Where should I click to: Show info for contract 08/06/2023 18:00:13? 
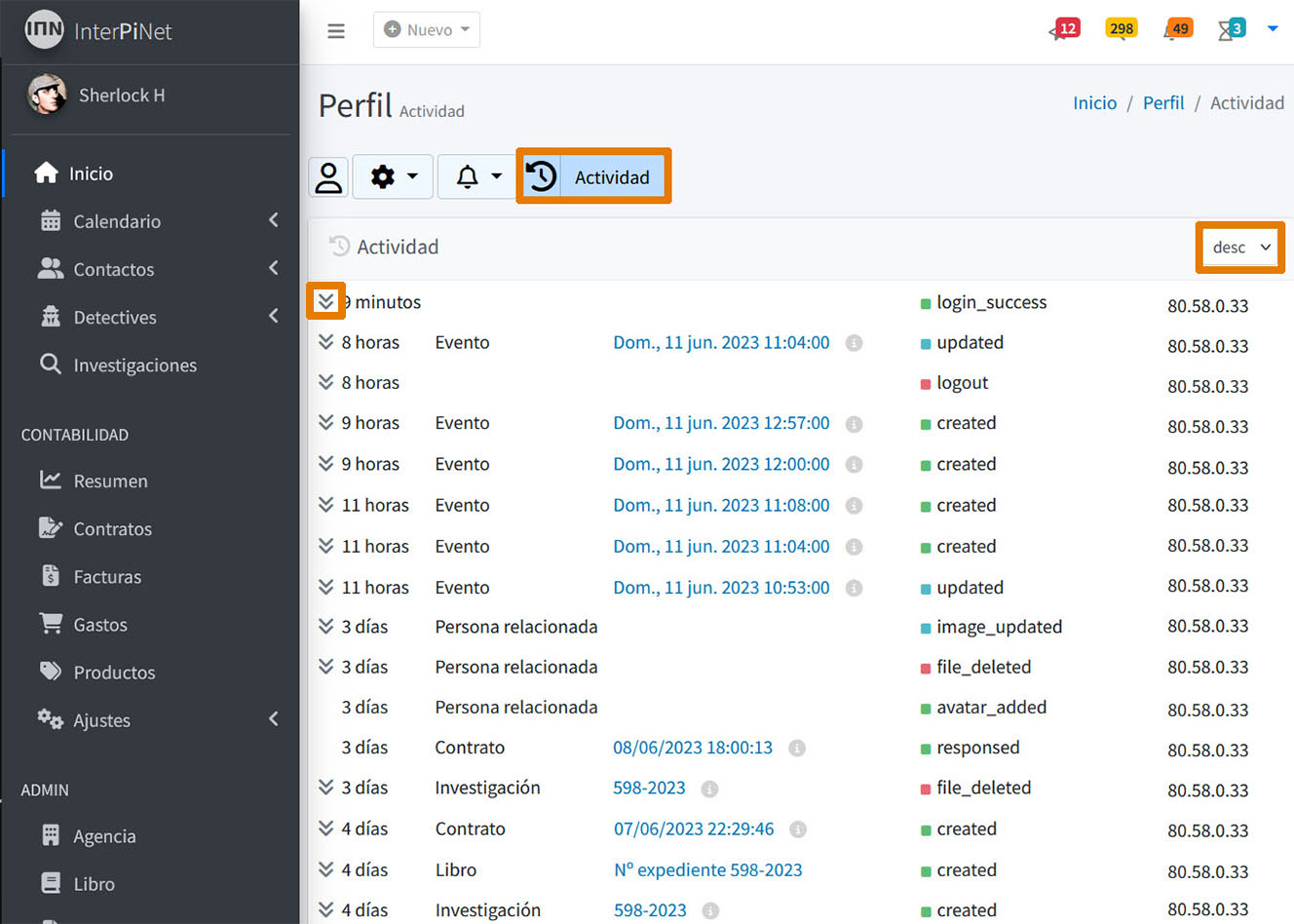click(797, 749)
